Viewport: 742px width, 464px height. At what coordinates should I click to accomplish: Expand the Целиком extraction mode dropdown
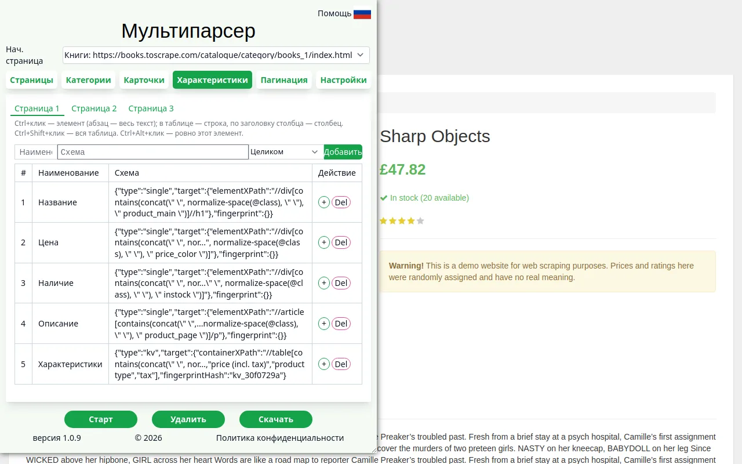coord(286,152)
